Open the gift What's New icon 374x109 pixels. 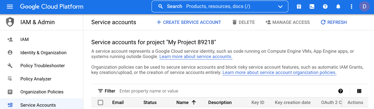pos(299,6)
